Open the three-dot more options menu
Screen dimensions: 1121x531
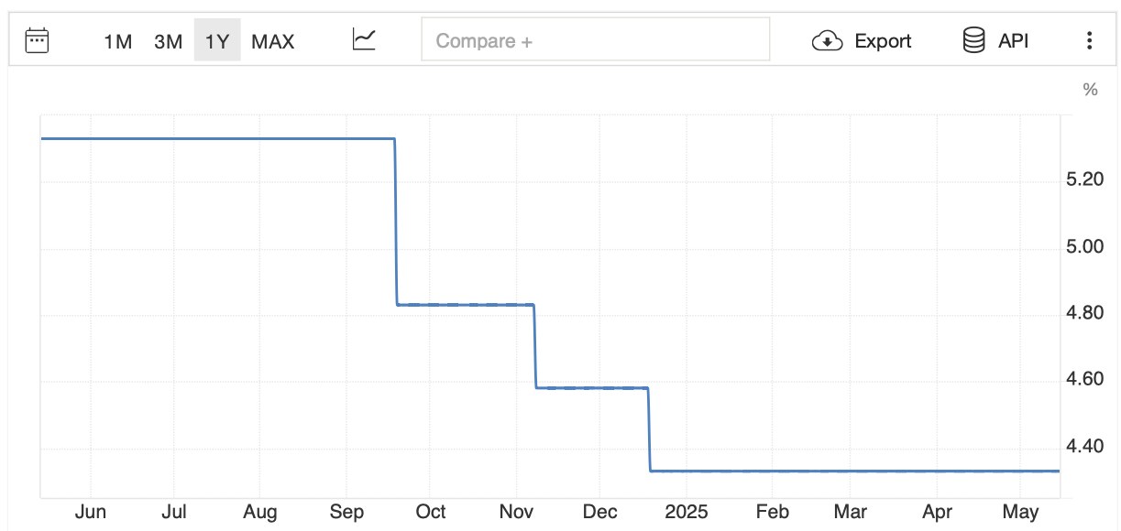point(1089,40)
